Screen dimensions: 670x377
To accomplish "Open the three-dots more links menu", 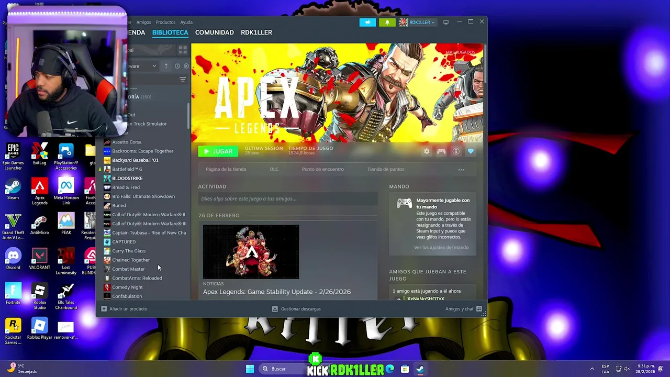I will coord(461,170).
